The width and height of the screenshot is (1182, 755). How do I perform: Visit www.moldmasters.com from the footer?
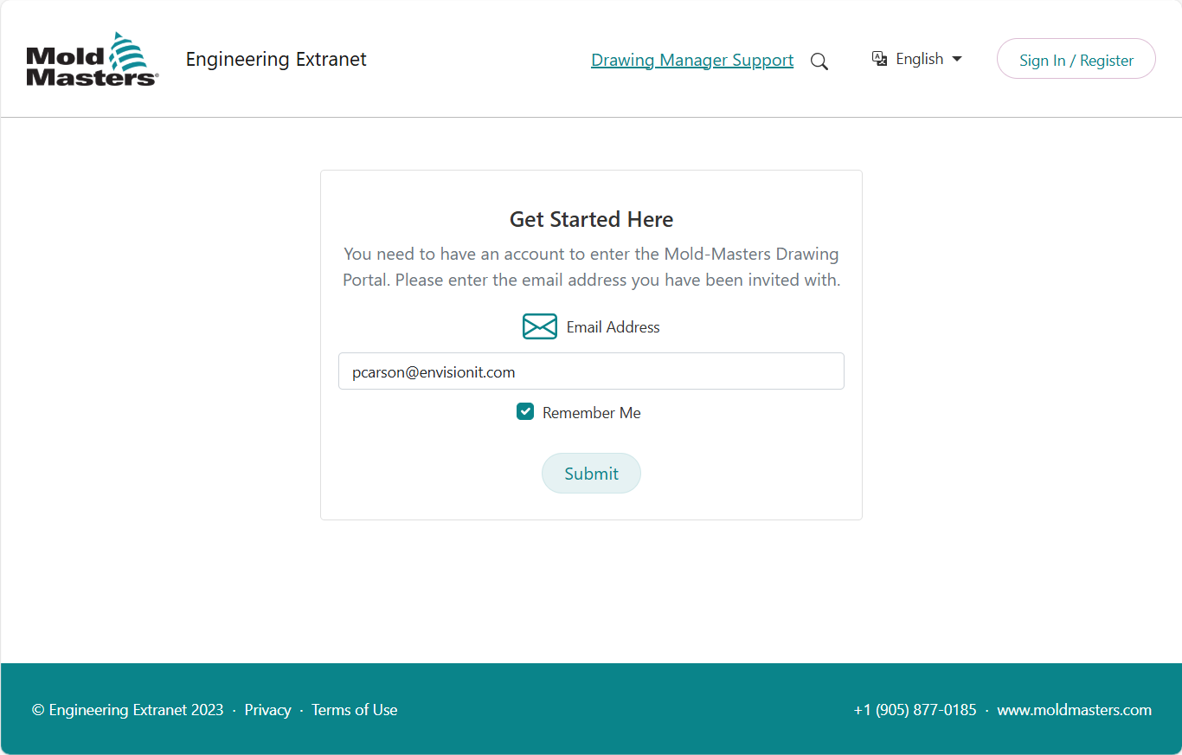coord(1074,709)
